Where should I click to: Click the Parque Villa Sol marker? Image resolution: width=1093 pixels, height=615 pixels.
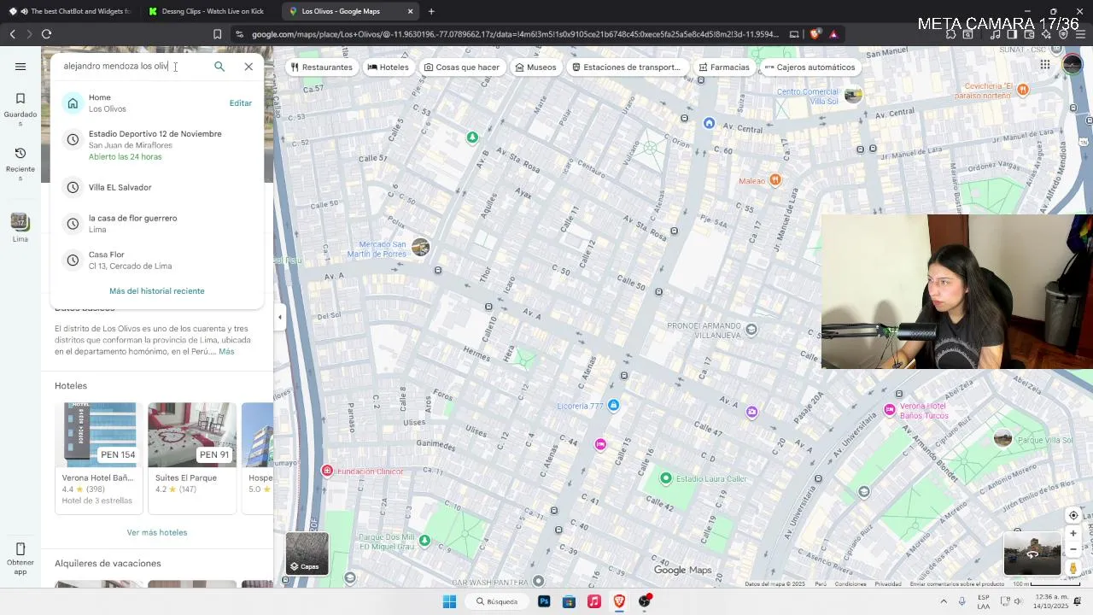coord(1002,439)
